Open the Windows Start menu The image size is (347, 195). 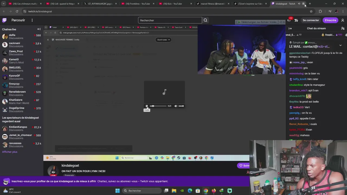pyautogui.click(x=117, y=191)
